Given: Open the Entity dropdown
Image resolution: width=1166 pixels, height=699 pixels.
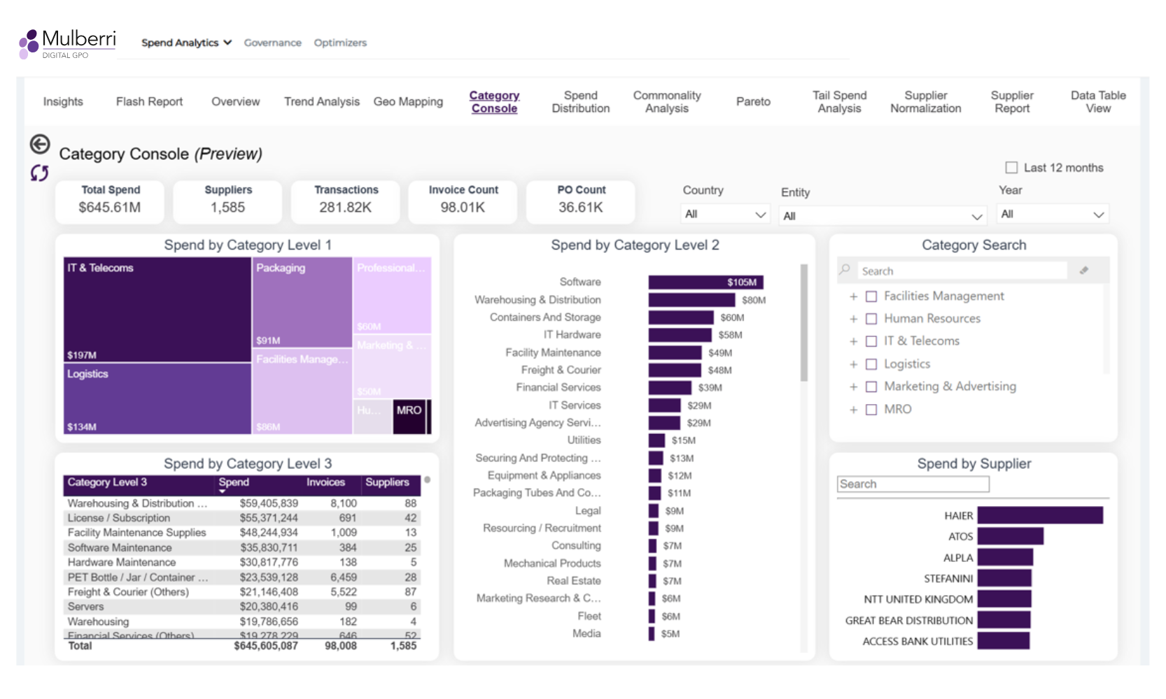Looking at the screenshot, I should (x=882, y=217).
